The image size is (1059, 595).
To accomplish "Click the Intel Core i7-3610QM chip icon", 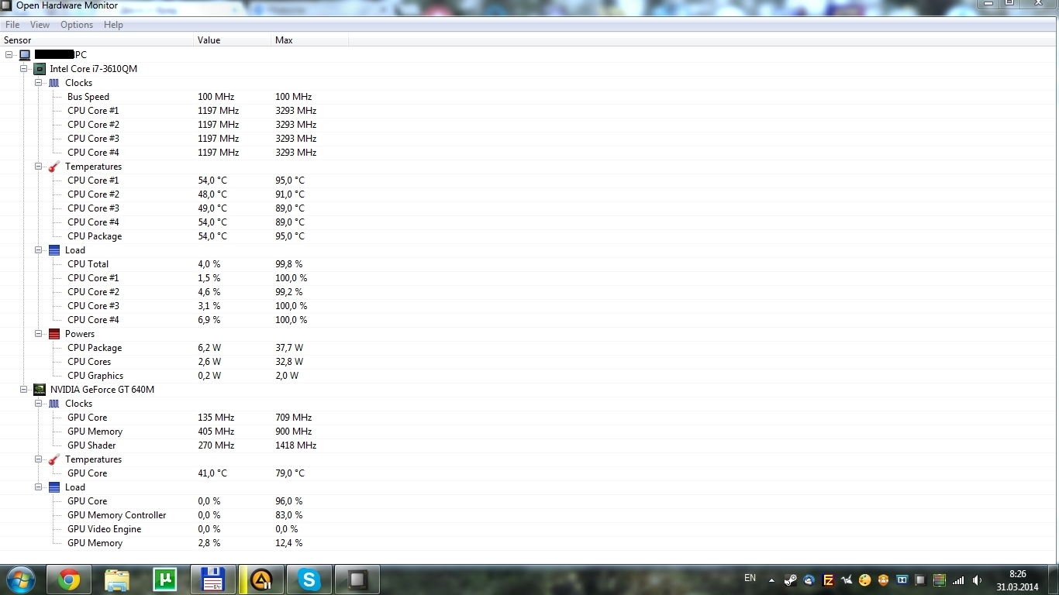I will pos(40,69).
